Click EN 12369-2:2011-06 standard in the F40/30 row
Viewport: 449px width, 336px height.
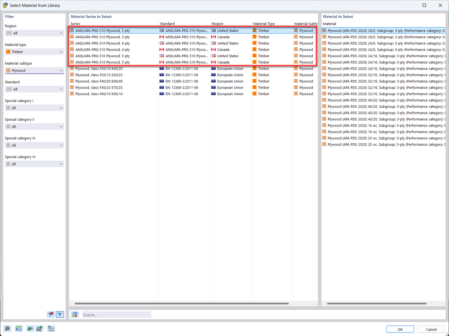click(182, 81)
